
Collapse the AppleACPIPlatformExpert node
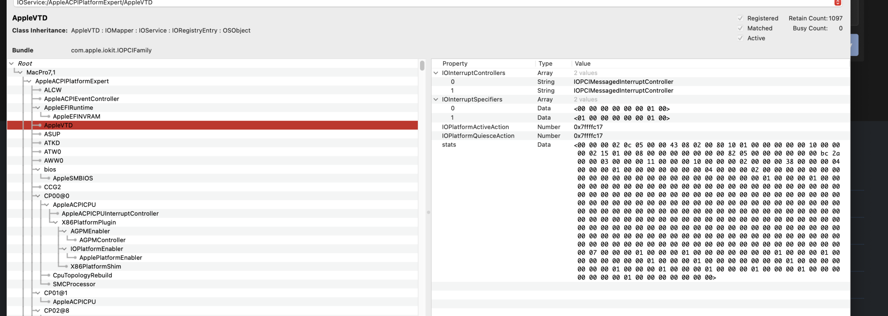[x=29, y=81]
